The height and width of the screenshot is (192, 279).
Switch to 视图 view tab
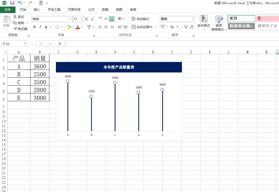[119, 10]
